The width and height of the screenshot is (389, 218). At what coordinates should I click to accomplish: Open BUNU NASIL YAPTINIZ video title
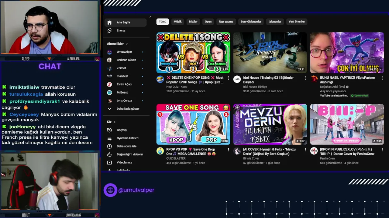348,80
